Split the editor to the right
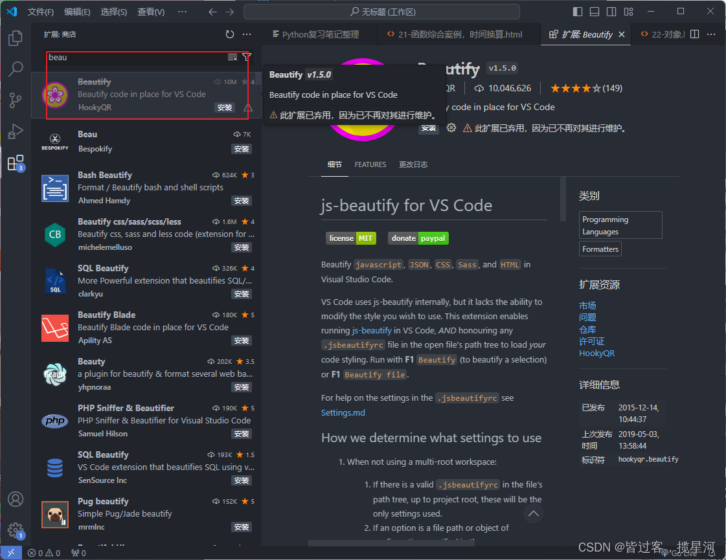Screen dimensions: 726x560 click(694, 34)
